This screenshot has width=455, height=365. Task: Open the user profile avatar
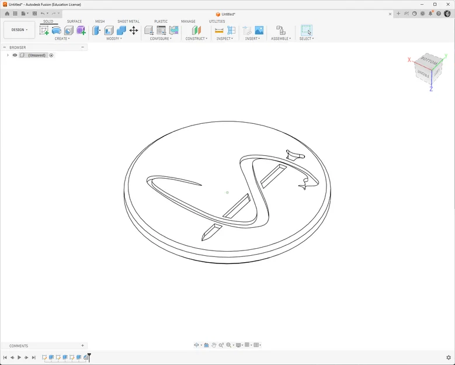[447, 13]
